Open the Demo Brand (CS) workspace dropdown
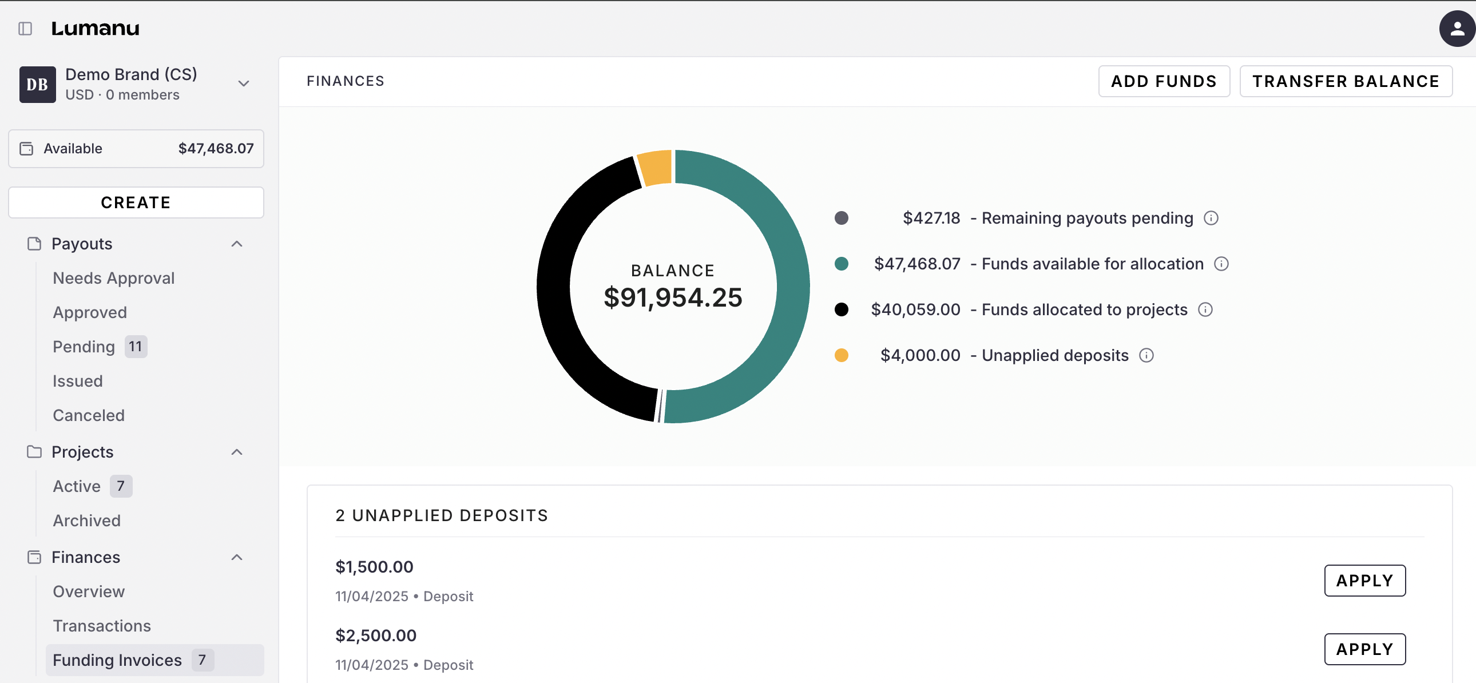This screenshot has height=683, width=1476. (x=244, y=84)
